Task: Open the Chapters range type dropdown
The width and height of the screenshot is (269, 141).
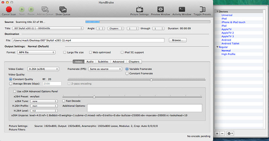Action: [x=116, y=29]
